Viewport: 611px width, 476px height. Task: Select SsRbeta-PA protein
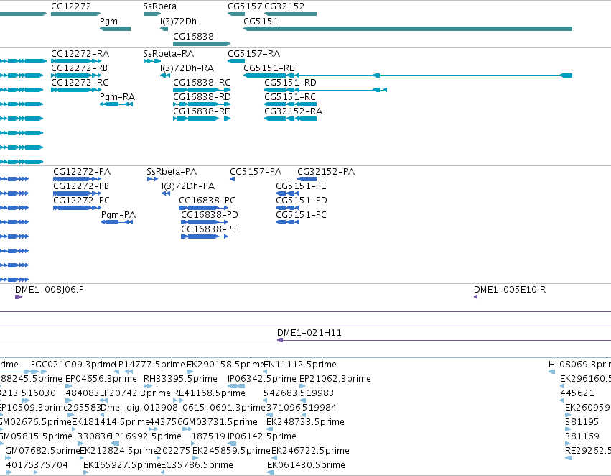152,179
